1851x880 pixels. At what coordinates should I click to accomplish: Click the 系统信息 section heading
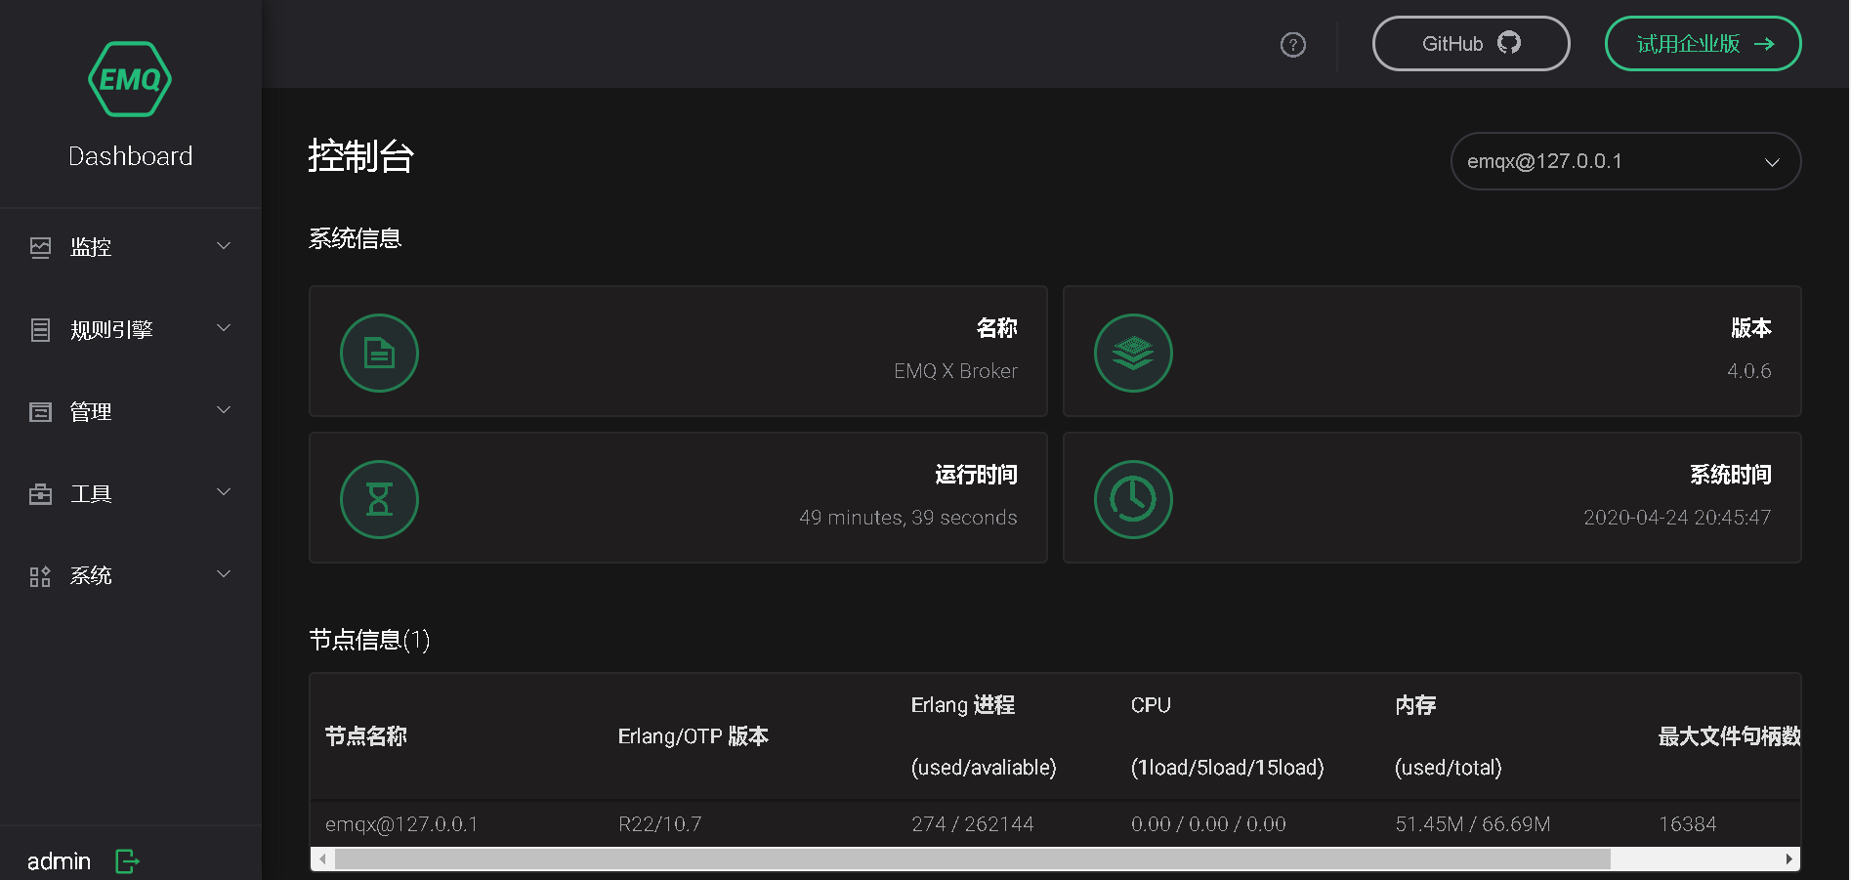[356, 239]
